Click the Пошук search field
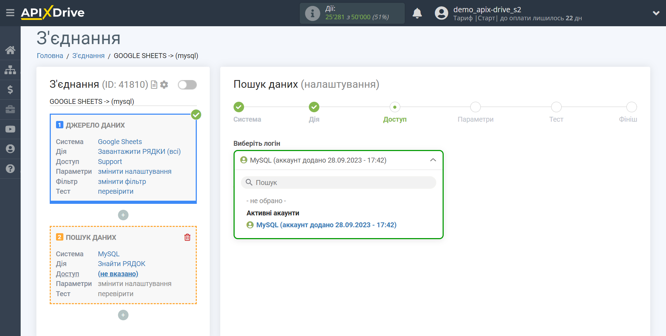Viewport: 666px width, 336px height. (339, 183)
